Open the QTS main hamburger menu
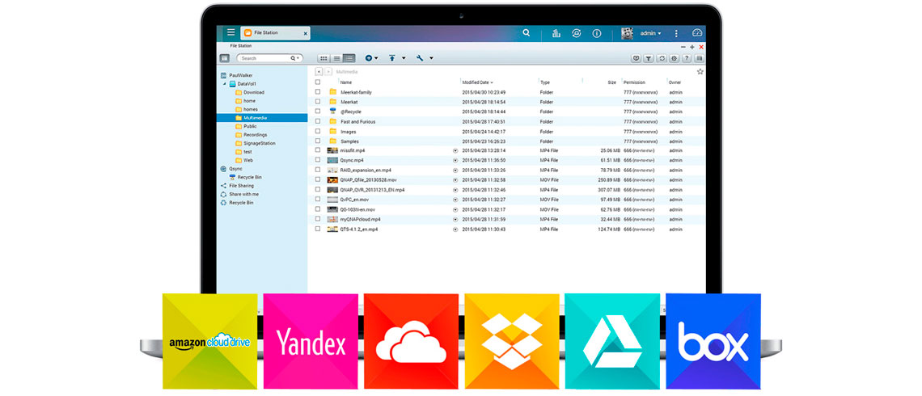This screenshot has width=922, height=396. tap(231, 33)
